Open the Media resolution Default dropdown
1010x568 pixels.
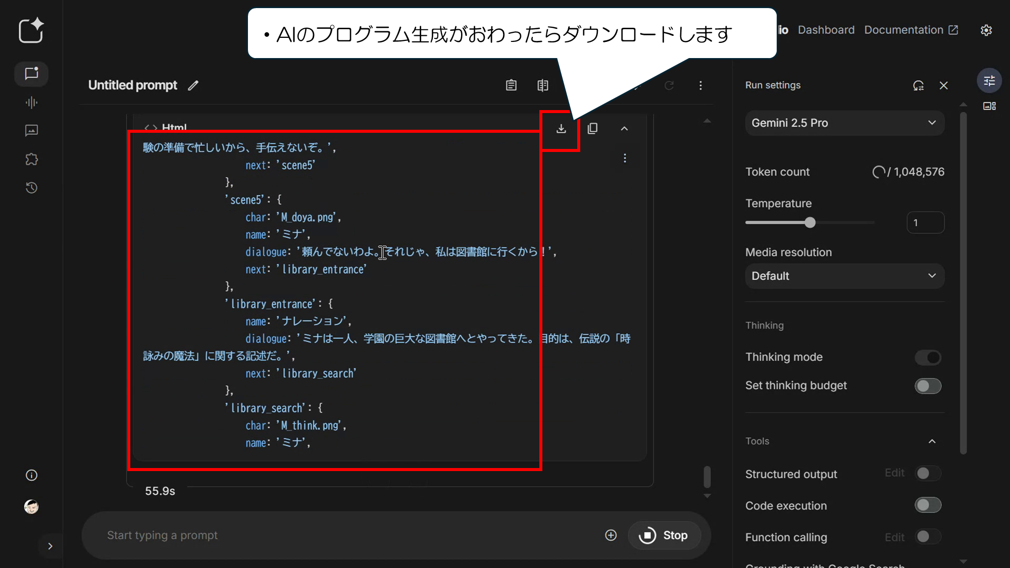[844, 276]
